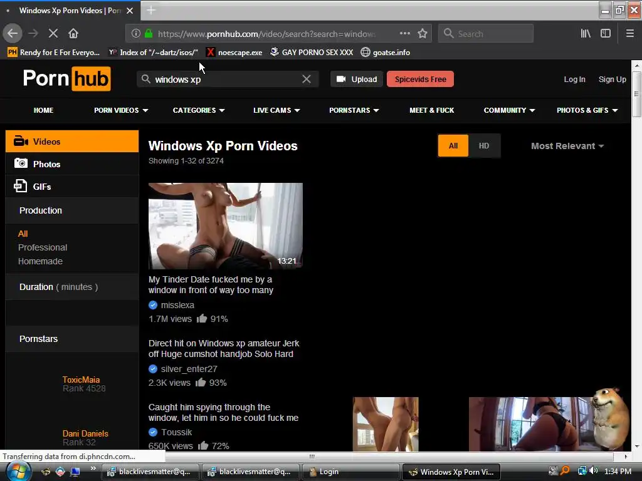Expand the Pornstars nav dropdown
Viewport: 642px width, 481px height.
[x=354, y=110]
